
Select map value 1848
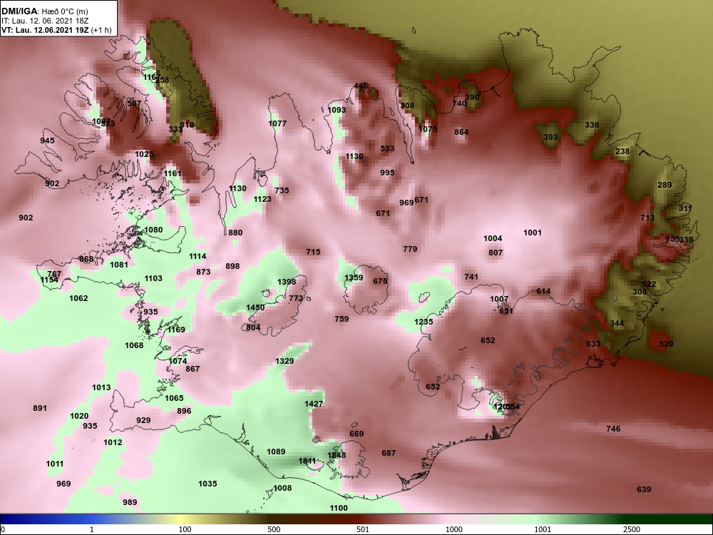coord(337,455)
